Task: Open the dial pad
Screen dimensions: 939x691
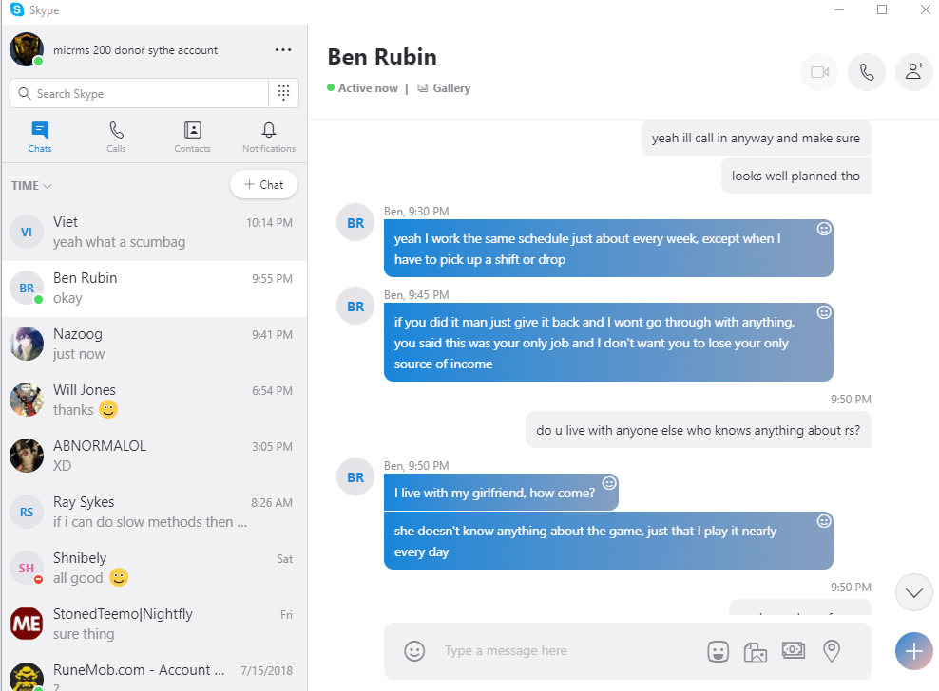Action: tap(283, 93)
